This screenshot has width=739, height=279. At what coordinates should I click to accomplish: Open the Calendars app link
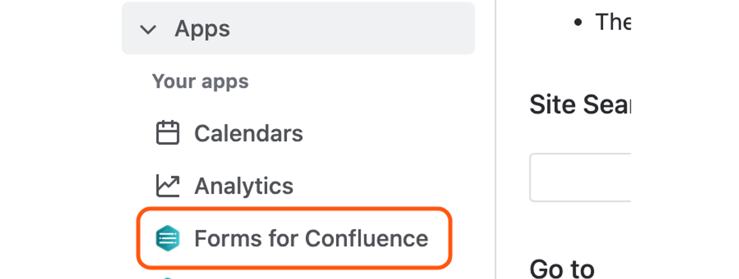[249, 133]
